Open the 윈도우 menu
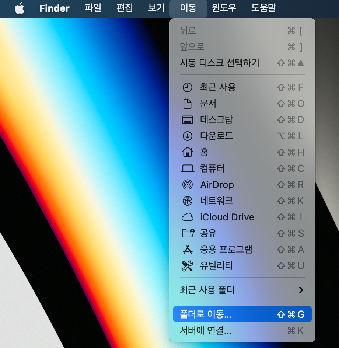Image resolution: width=339 pixels, height=348 pixels. pos(224,8)
